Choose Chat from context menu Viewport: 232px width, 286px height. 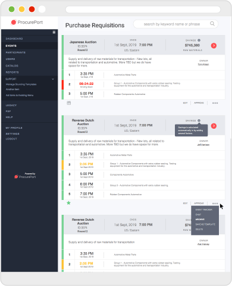198,215
